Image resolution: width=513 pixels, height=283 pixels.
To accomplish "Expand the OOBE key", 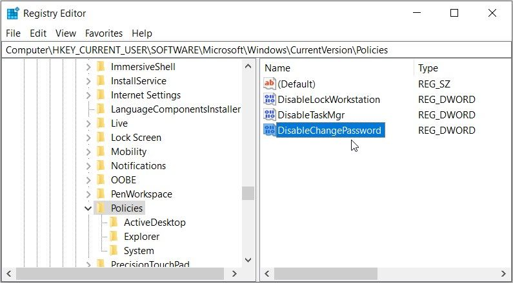I will [x=88, y=180].
